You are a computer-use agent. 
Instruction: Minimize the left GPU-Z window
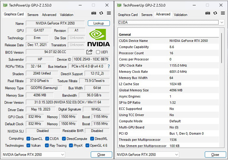pos(80,5)
